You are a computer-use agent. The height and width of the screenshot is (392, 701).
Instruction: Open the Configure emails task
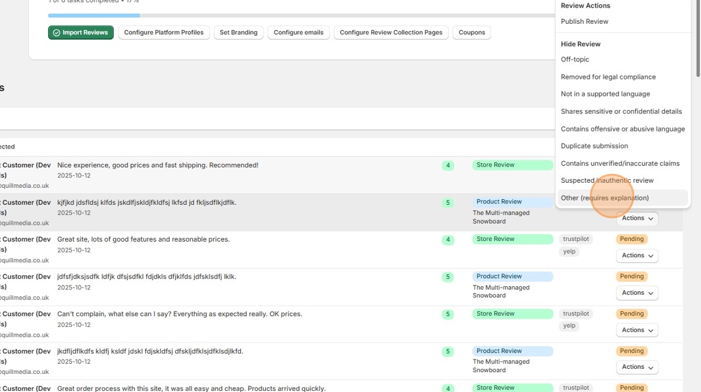pyautogui.click(x=298, y=33)
